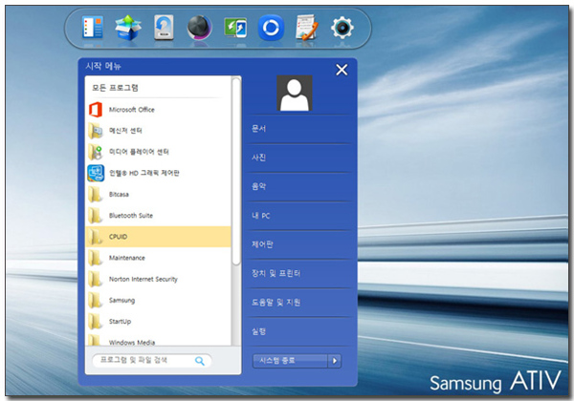Screen dimensions: 574x401
Task: Open 장치 및 프린터 link
Action: [x=276, y=273]
